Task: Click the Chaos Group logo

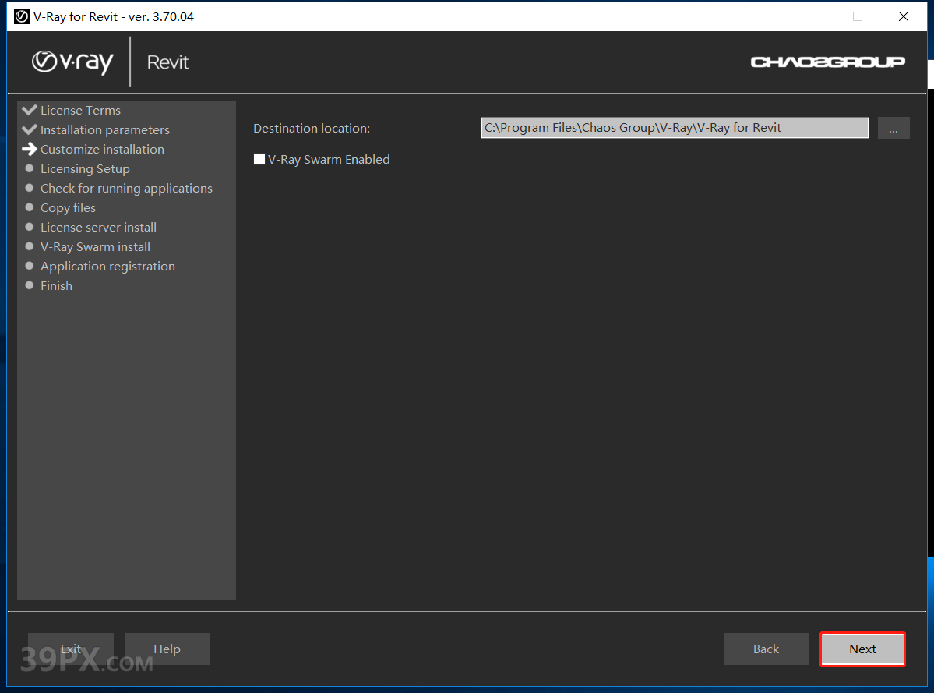Action: point(827,62)
